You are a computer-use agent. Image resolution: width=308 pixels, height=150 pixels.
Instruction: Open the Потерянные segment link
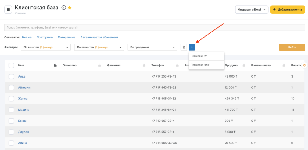[67, 38]
